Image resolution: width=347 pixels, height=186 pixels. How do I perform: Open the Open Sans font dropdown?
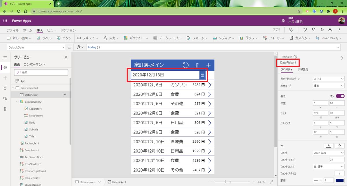point(328,153)
